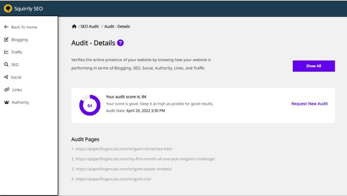Click Audit - Details breadcrumb
This screenshot has height=196, width=347.
117,27
